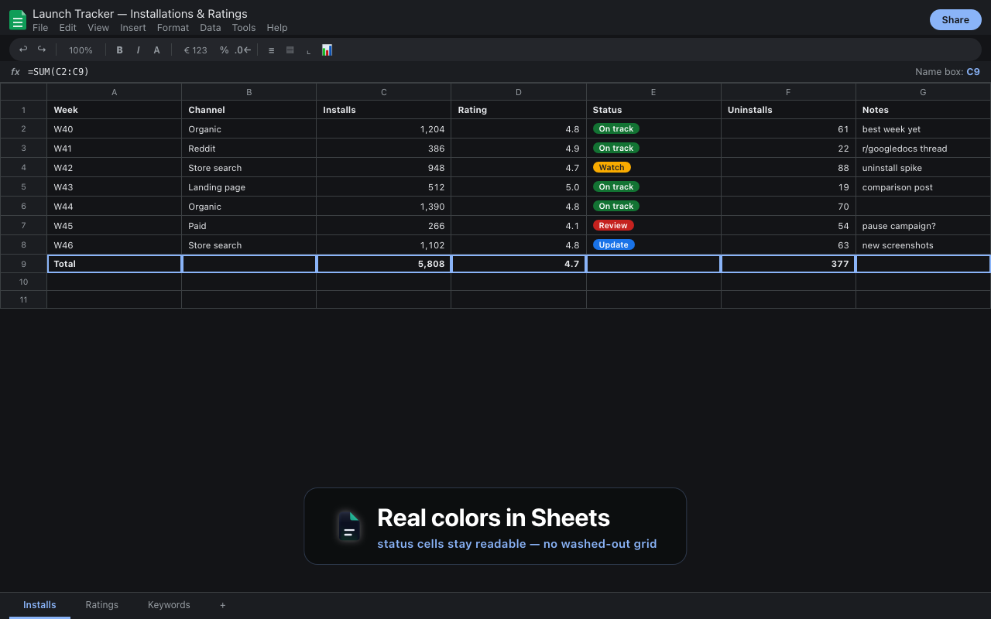Click the fx function icon
991x619 pixels.
pyautogui.click(x=15, y=72)
